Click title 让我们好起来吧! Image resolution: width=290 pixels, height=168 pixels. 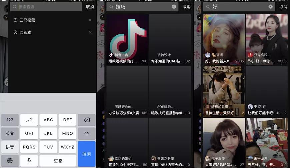coord(265,113)
